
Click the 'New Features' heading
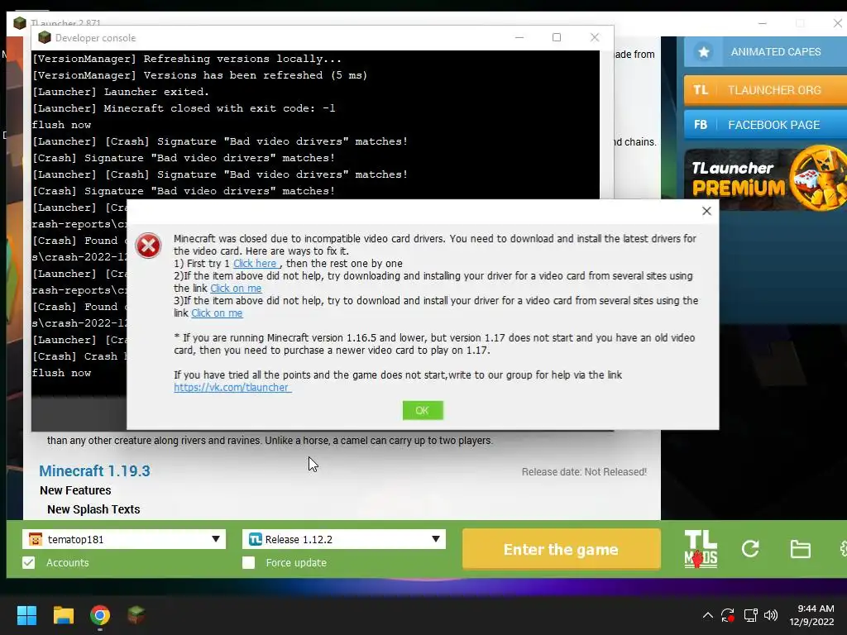75,490
